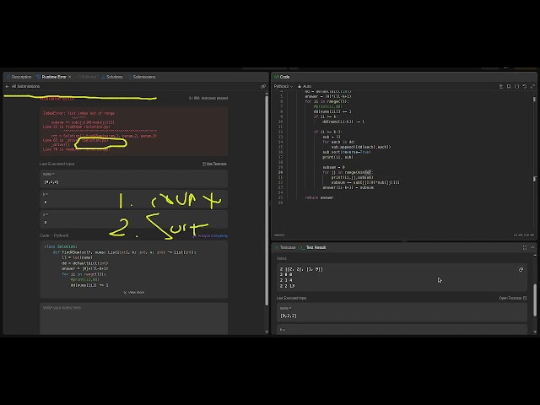
Task: Click the Ln 20 cursor position indicator
Action: click(x=523, y=235)
